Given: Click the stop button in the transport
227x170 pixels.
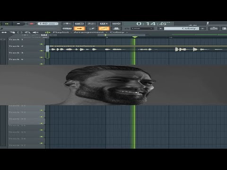Looking at the screenshot, I should [x=18, y=24].
